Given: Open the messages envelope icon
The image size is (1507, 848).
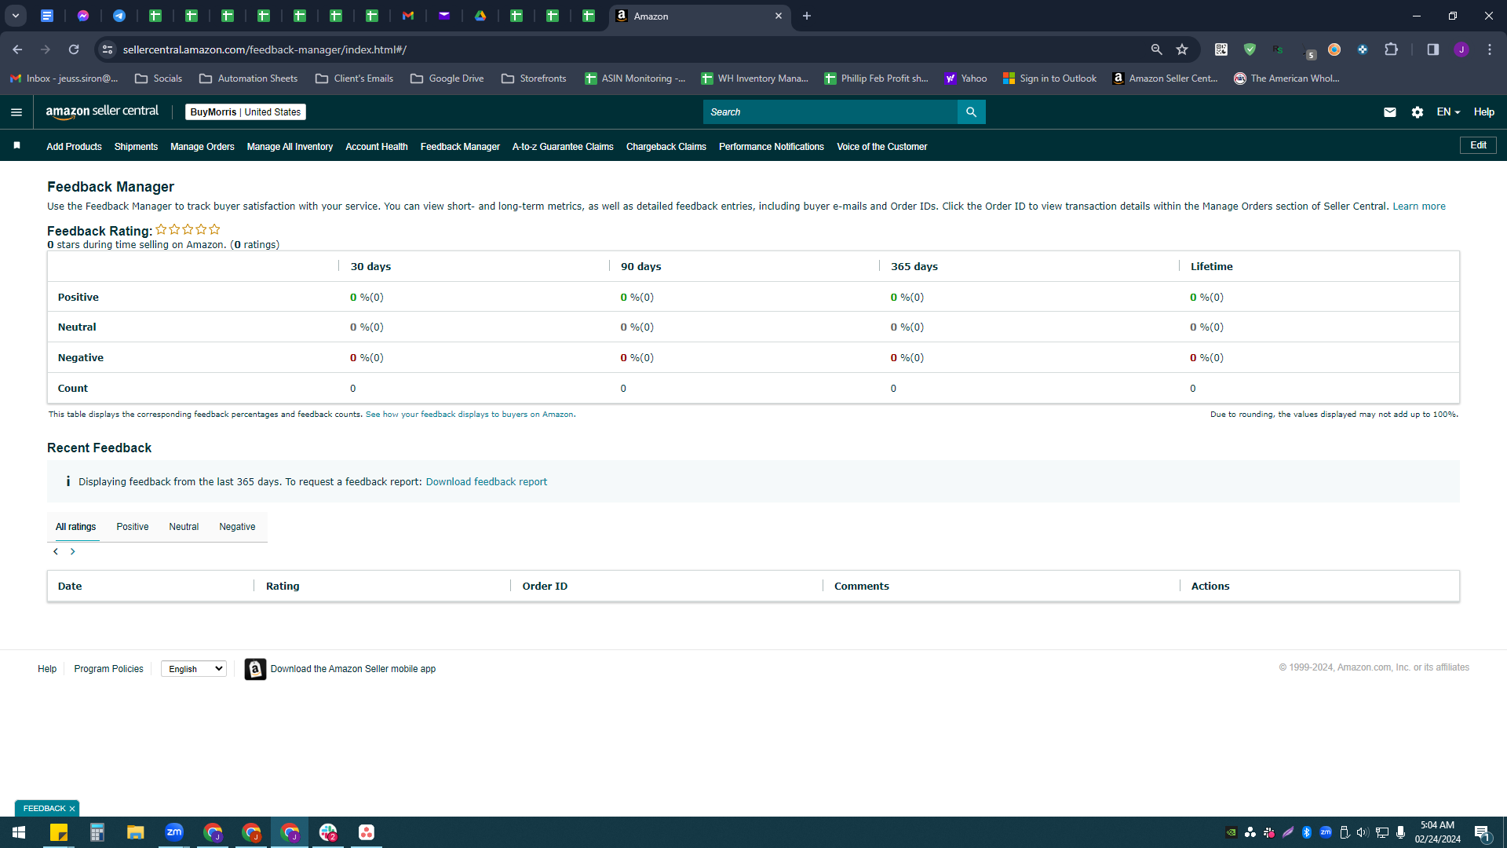Looking at the screenshot, I should (x=1389, y=112).
